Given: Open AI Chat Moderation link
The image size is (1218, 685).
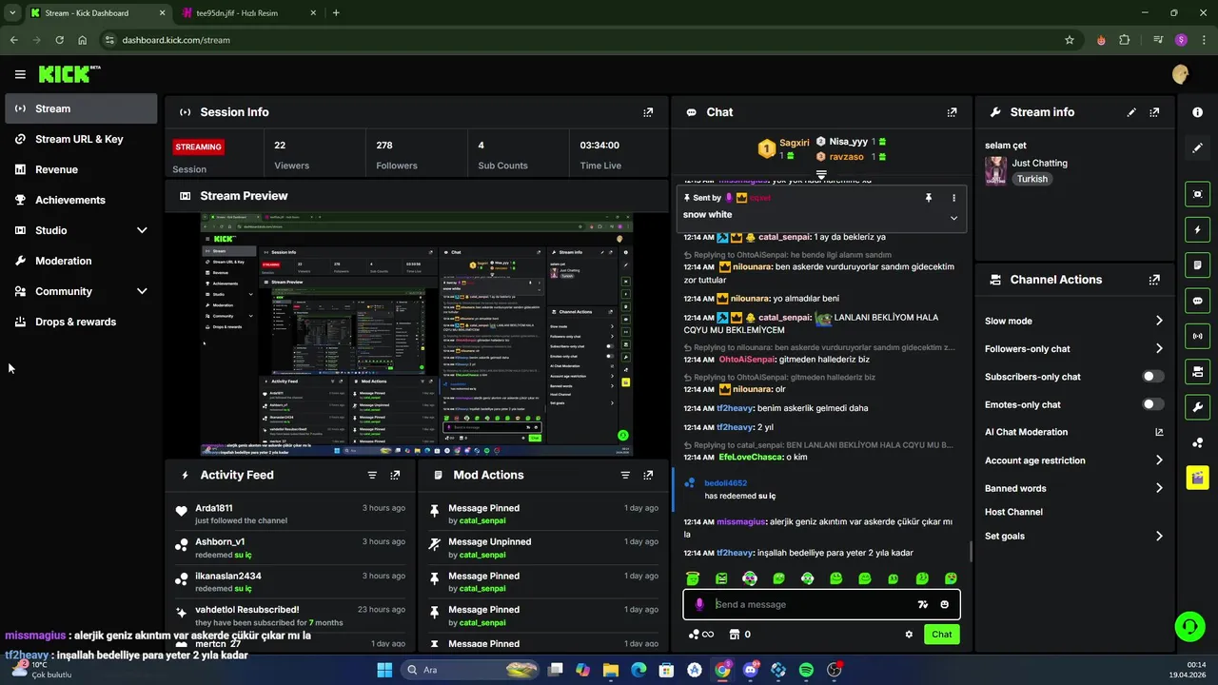Looking at the screenshot, I should (1073, 432).
